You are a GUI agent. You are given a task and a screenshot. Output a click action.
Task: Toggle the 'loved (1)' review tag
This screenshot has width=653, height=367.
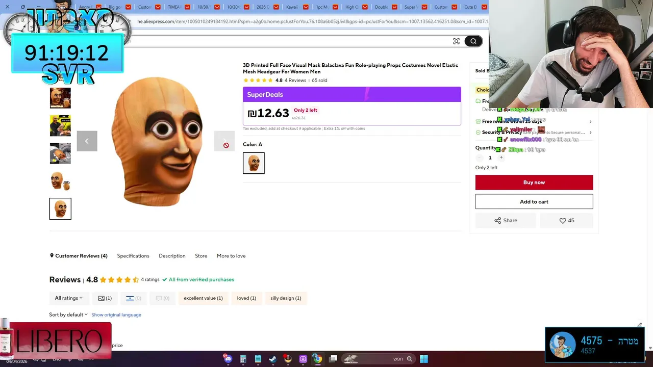pos(246,298)
